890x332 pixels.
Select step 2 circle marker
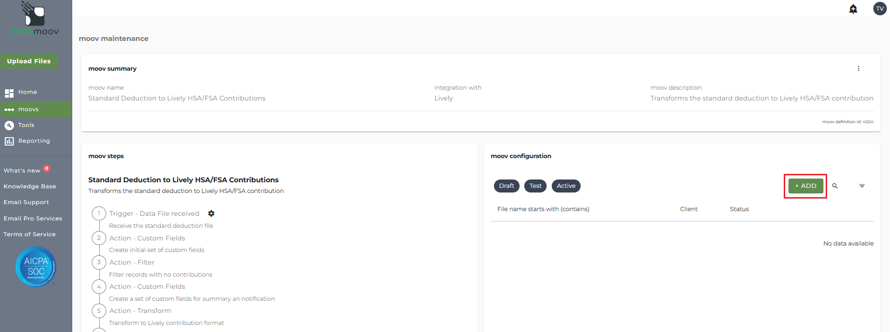[99, 238]
